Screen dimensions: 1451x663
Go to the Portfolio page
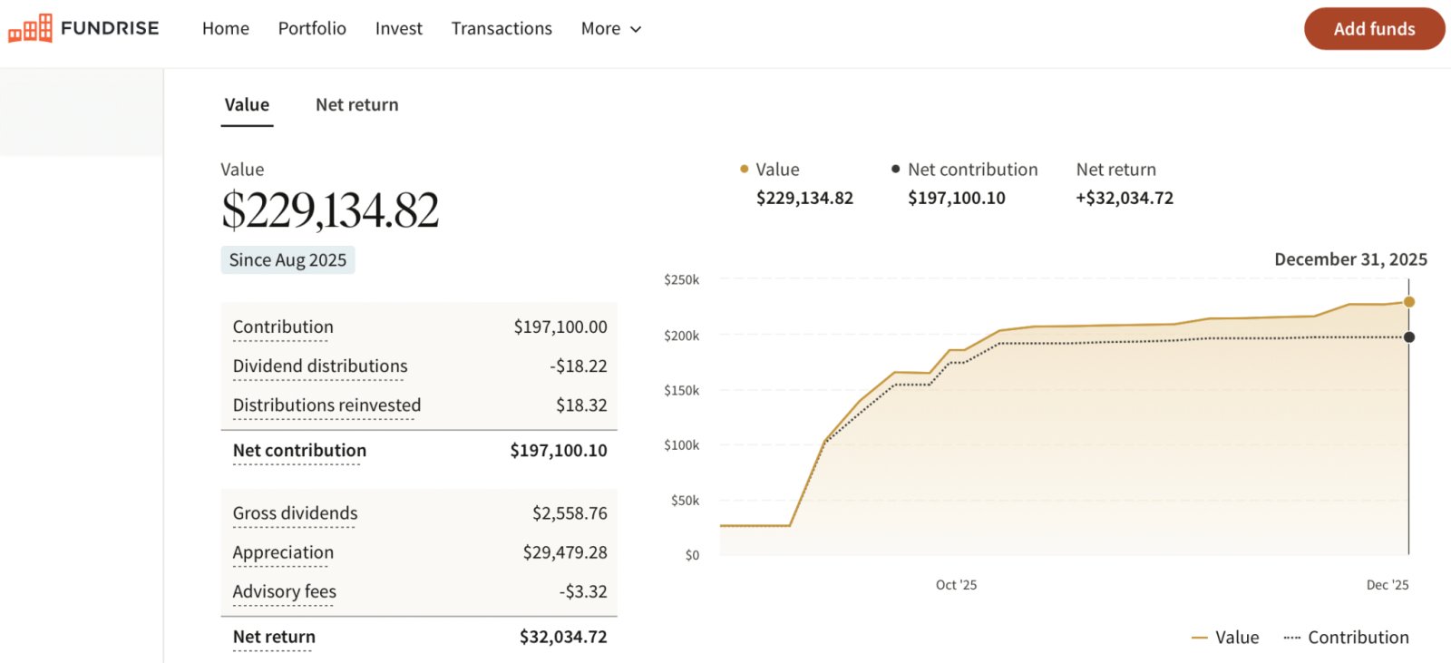(x=312, y=29)
